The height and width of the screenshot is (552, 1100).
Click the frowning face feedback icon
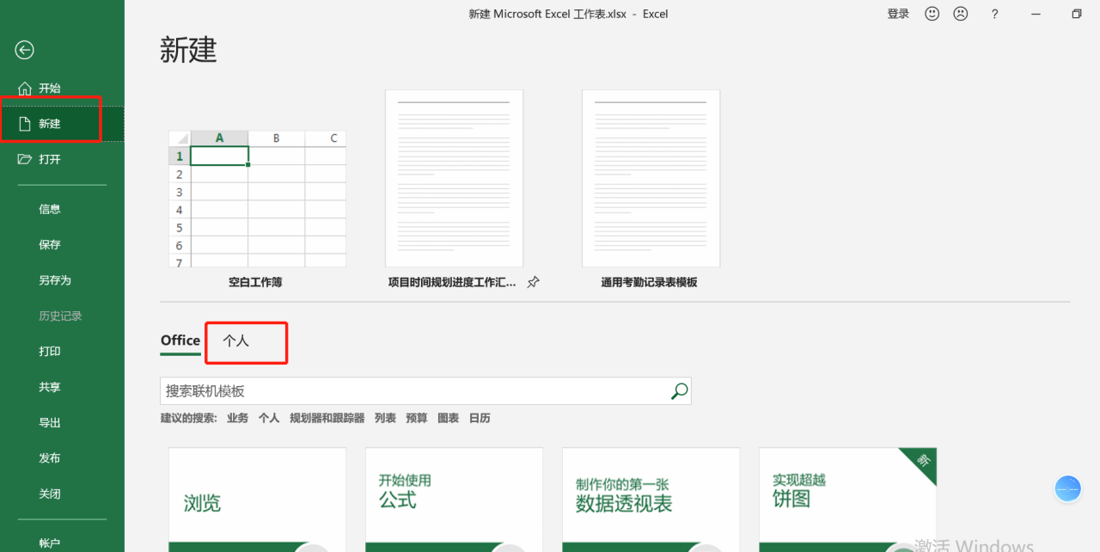tap(961, 14)
